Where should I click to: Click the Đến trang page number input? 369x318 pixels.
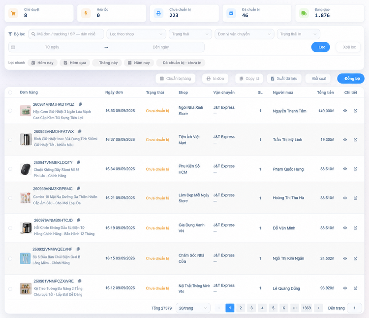(354, 308)
